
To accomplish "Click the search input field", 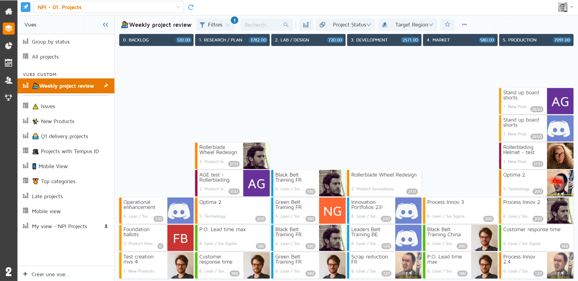I will click(x=262, y=25).
